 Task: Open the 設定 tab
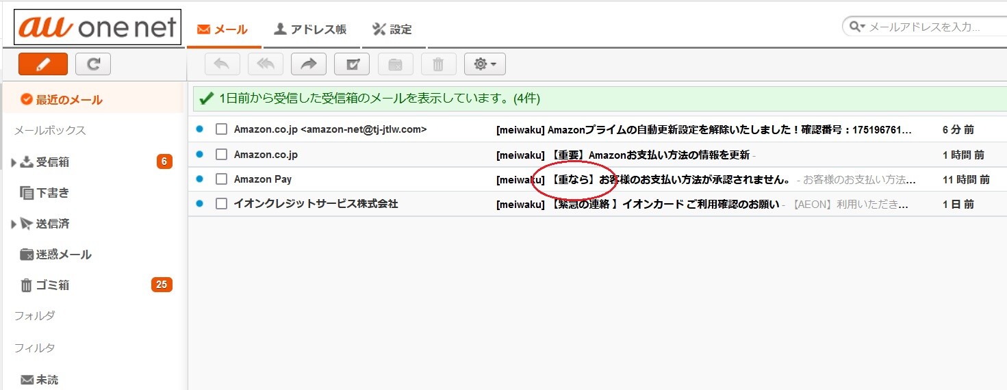click(x=392, y=29)
